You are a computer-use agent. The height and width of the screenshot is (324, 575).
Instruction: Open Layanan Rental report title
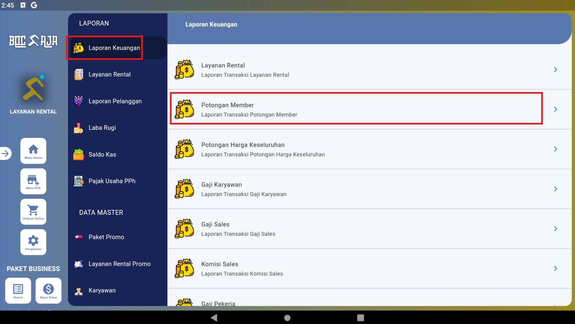pyautogui.click(x=223, y=65)
